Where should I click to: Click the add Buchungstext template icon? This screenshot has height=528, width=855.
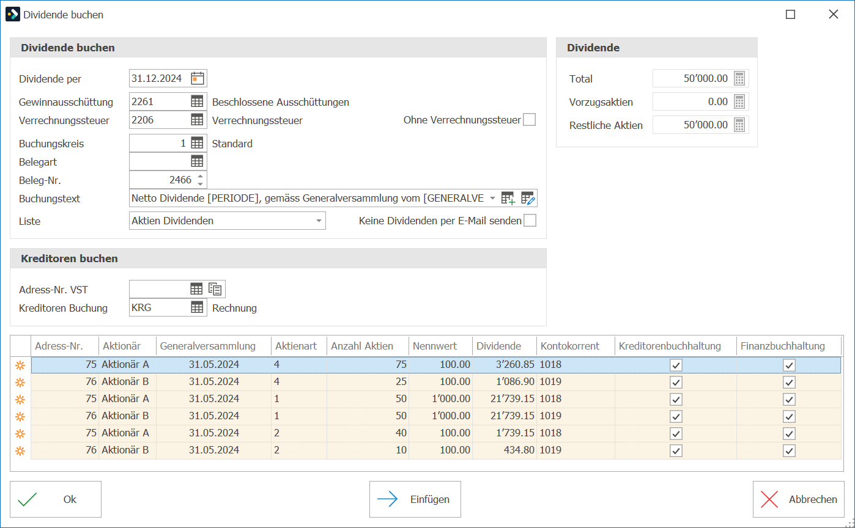tap(508, 198)
